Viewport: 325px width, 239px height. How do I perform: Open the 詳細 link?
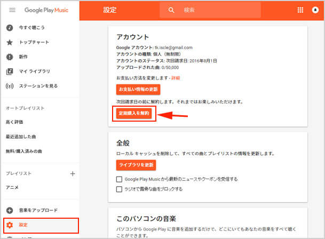click(176, 78)
